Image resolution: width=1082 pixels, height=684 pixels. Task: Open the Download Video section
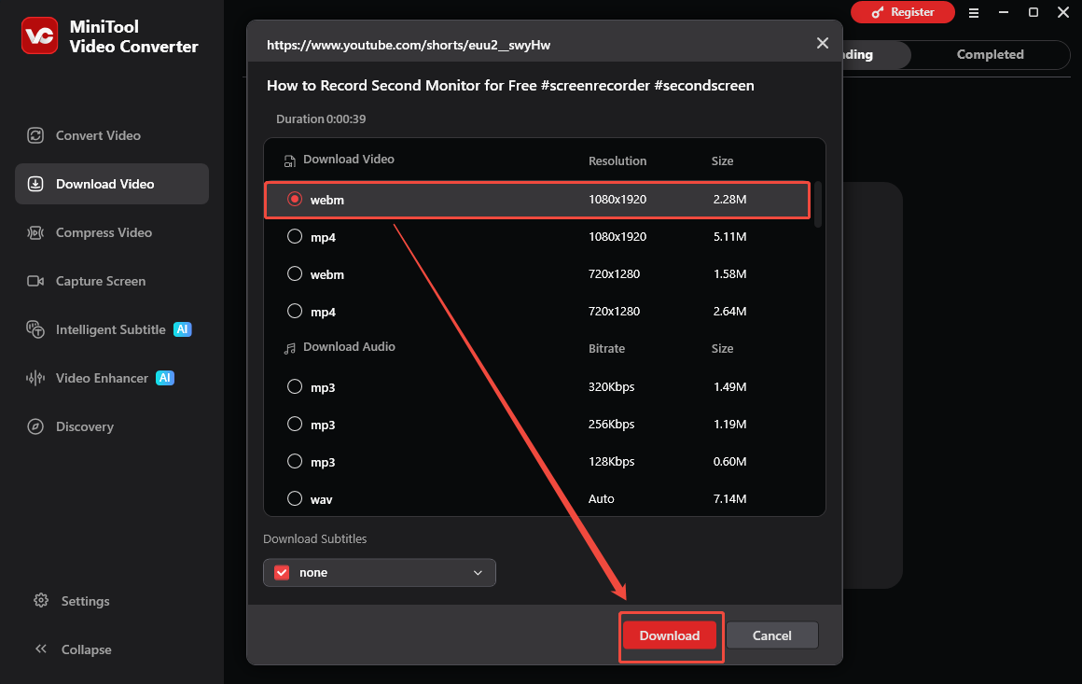coord(112,184)
